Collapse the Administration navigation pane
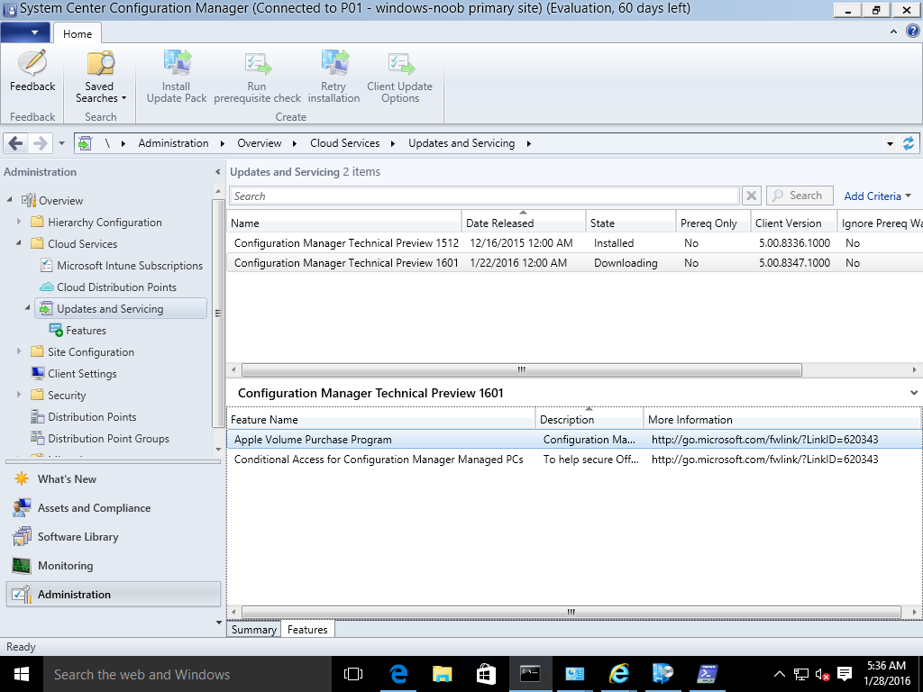This screenshot has width=923, height=692. 217,172
